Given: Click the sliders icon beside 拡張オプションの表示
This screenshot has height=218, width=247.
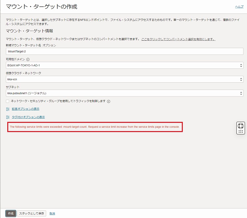Looking at the screenshot, I should (x=8, y=109).
